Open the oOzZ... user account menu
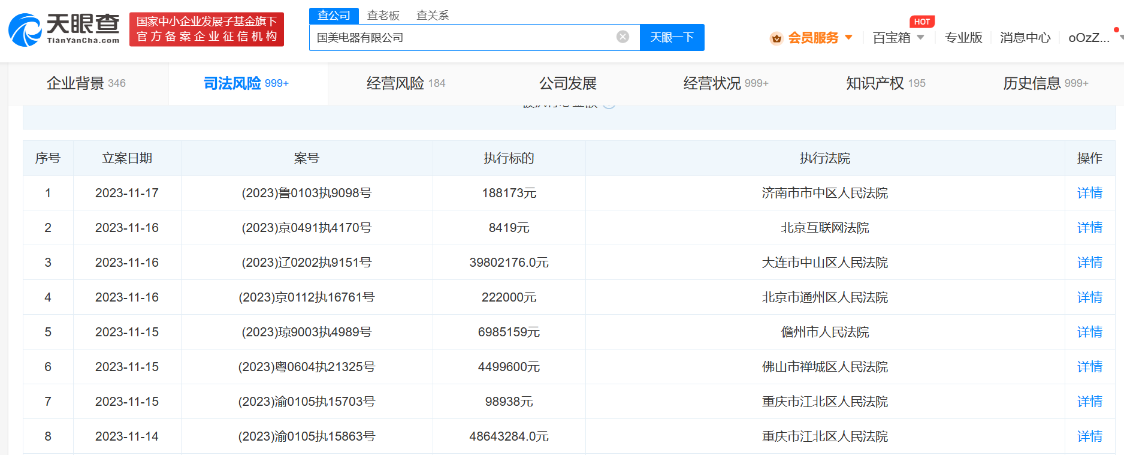This screenshot has width=1124, height=455. pyautogui.click(x=1089, y=37)
